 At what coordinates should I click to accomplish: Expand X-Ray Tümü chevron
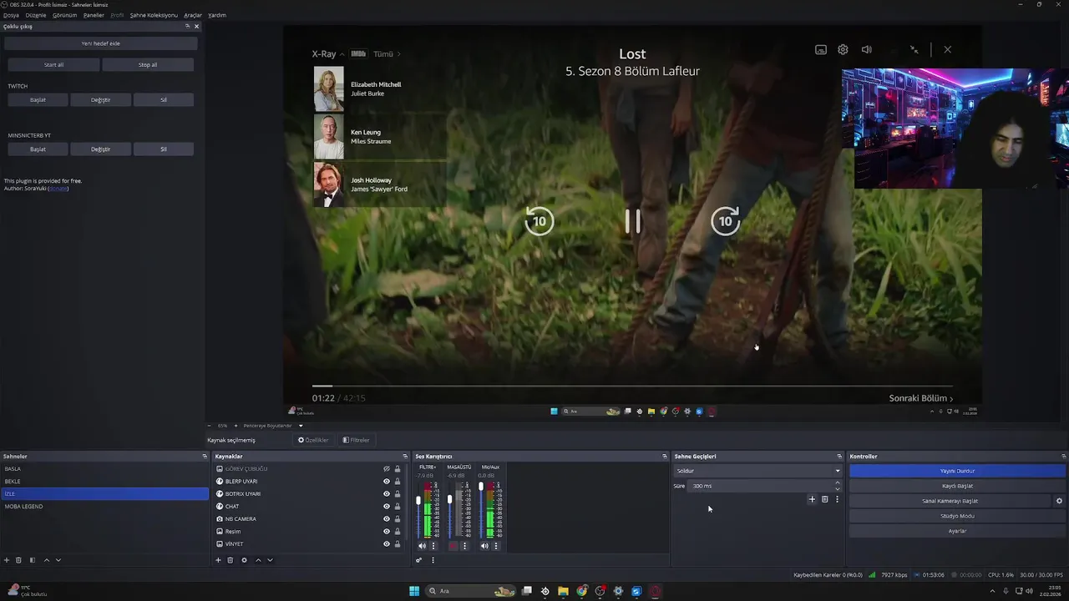(399, 54)
